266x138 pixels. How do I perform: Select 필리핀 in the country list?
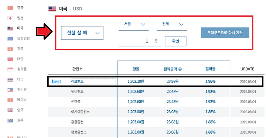pyautogui.click(x=22, y=90)
